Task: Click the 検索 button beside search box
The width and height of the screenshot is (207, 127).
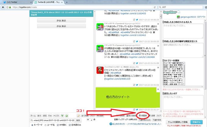Action: [78, 120]
